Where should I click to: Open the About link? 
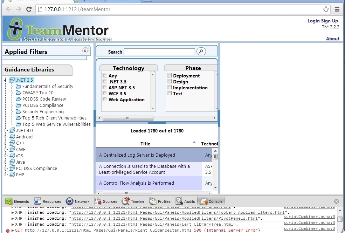[332, 39]
